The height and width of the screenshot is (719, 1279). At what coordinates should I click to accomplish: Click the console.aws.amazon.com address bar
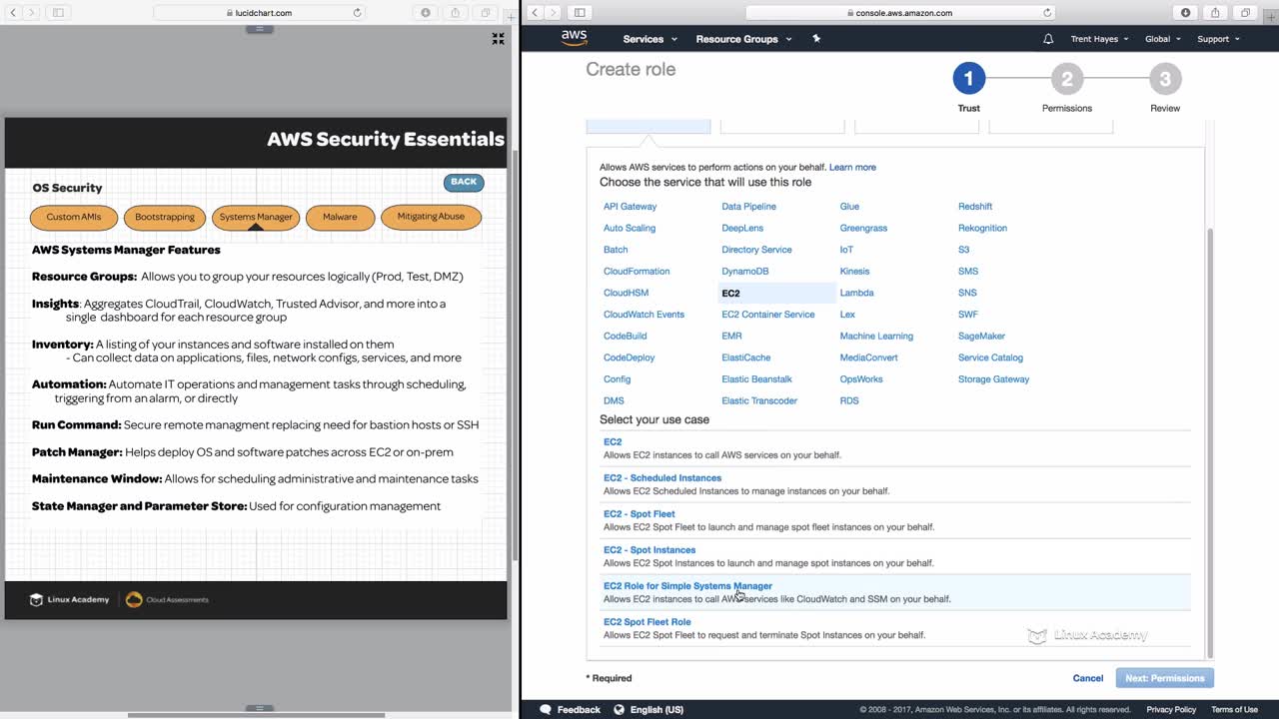(x=899, y=13)
